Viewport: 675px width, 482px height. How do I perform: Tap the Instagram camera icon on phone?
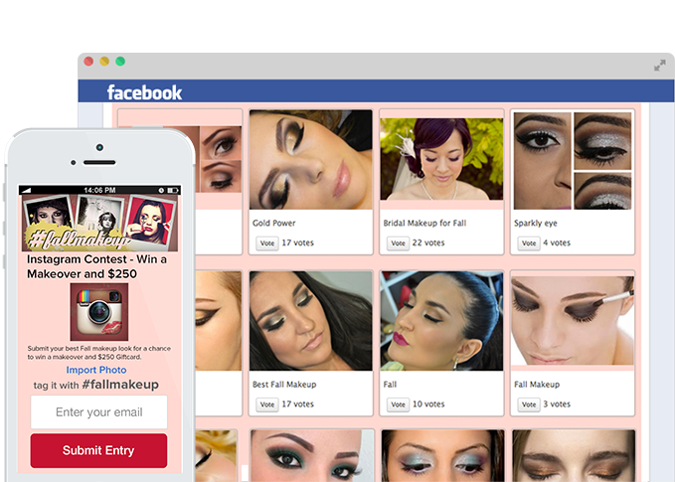[99, 312]
